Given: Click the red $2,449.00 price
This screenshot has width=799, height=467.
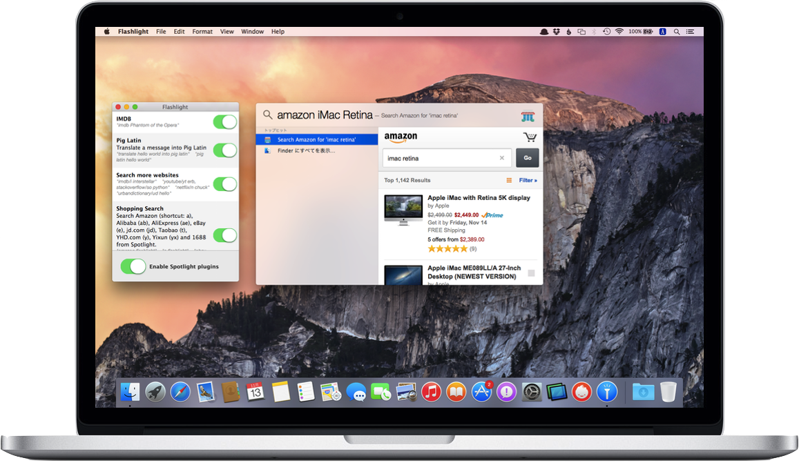Looking at the screenshot, I should click(466, 215).
